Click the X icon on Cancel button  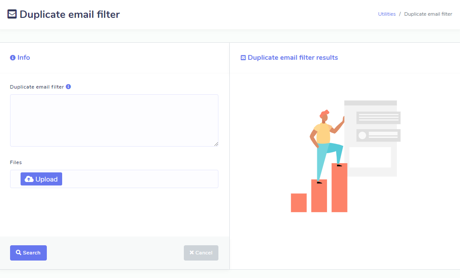tap(192, 253)
